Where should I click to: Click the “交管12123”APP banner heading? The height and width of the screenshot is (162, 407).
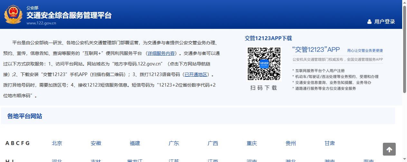316,50
